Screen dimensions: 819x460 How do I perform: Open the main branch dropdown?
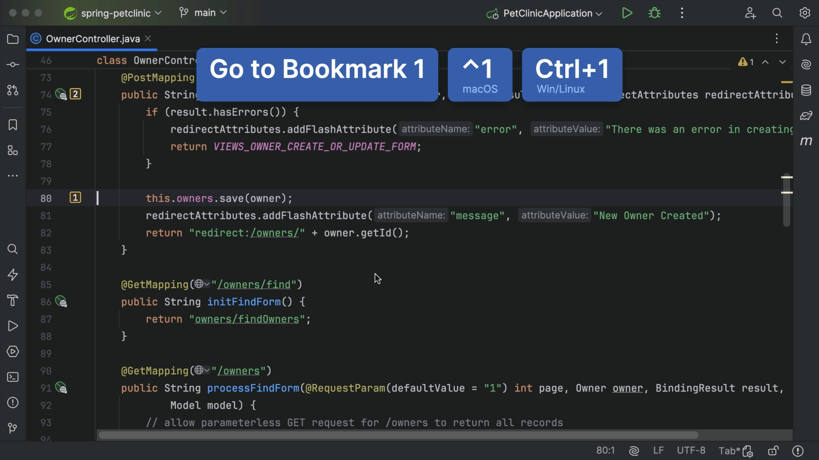pyautogui.click(x=205, y=13)
